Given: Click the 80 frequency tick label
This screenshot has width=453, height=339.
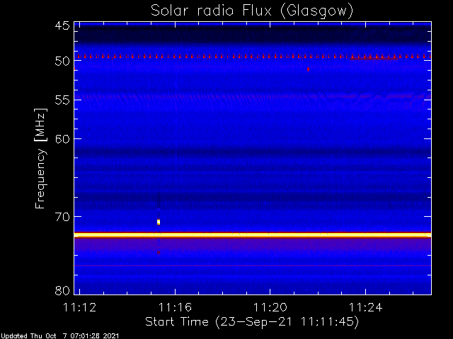Looking at the screenshot, I should 62,290.
